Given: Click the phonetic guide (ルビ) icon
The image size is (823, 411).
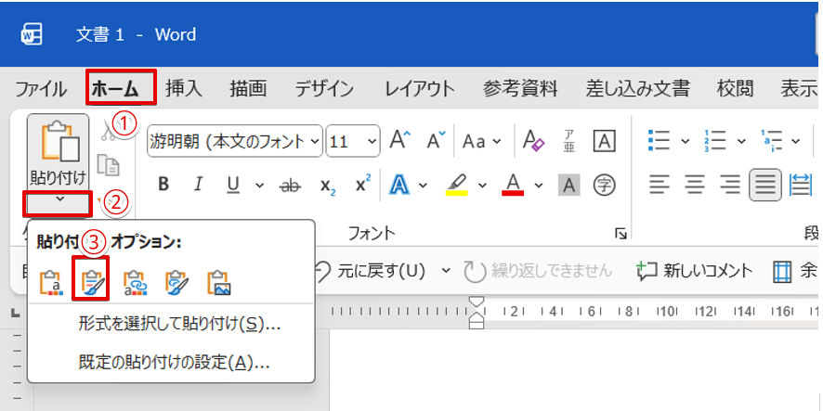Looking at the screenshot, I should point(569,140).
